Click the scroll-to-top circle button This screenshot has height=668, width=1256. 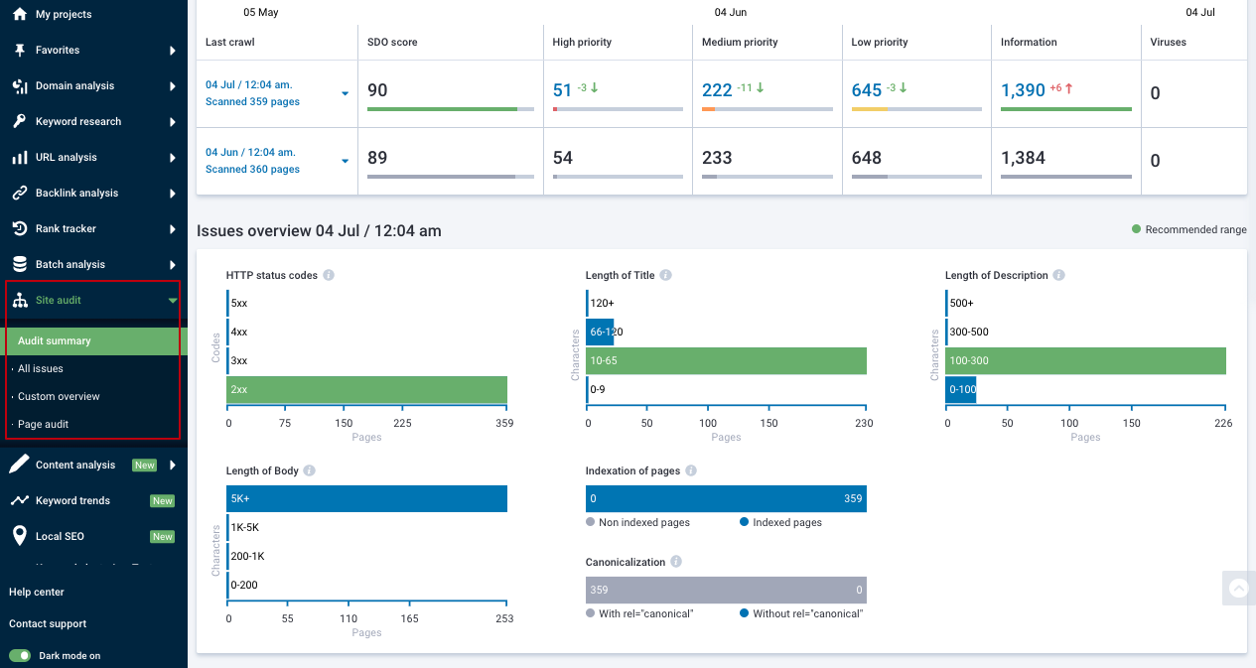pos(1238,588)
